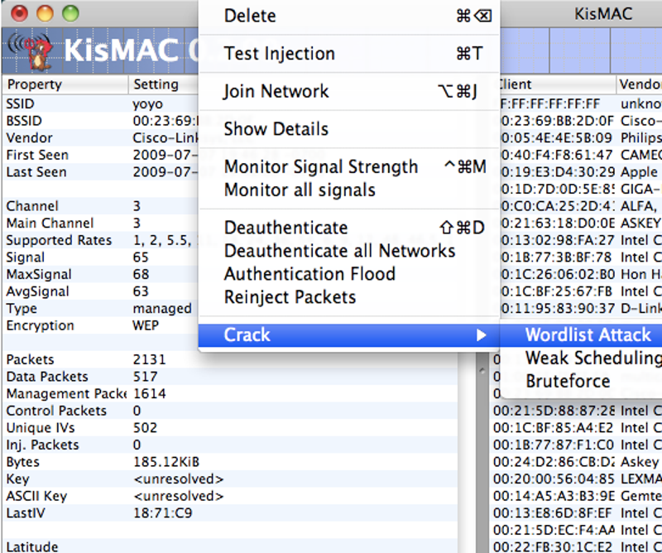Image resolution: width=662 pixels, height=553 pixels.
Task: Click the green zoom window button
Action: 70,13
